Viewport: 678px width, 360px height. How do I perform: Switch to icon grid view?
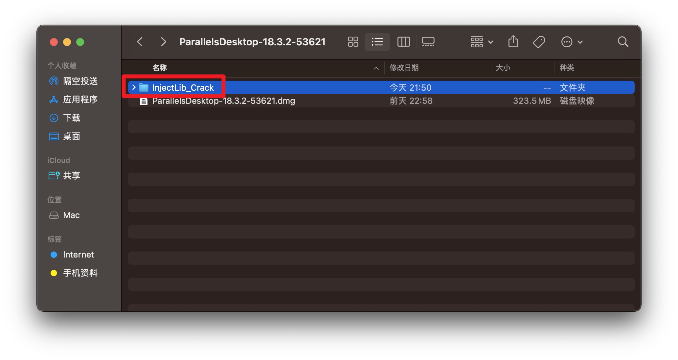(x=353, y=42)
